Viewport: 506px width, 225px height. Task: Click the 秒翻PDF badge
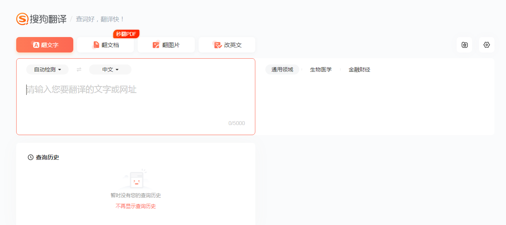[126, 34]
